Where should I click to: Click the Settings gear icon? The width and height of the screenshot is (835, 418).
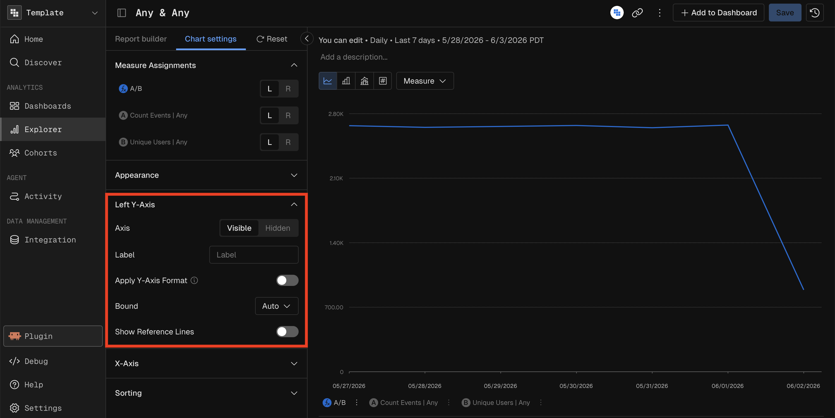click(14, 408)
